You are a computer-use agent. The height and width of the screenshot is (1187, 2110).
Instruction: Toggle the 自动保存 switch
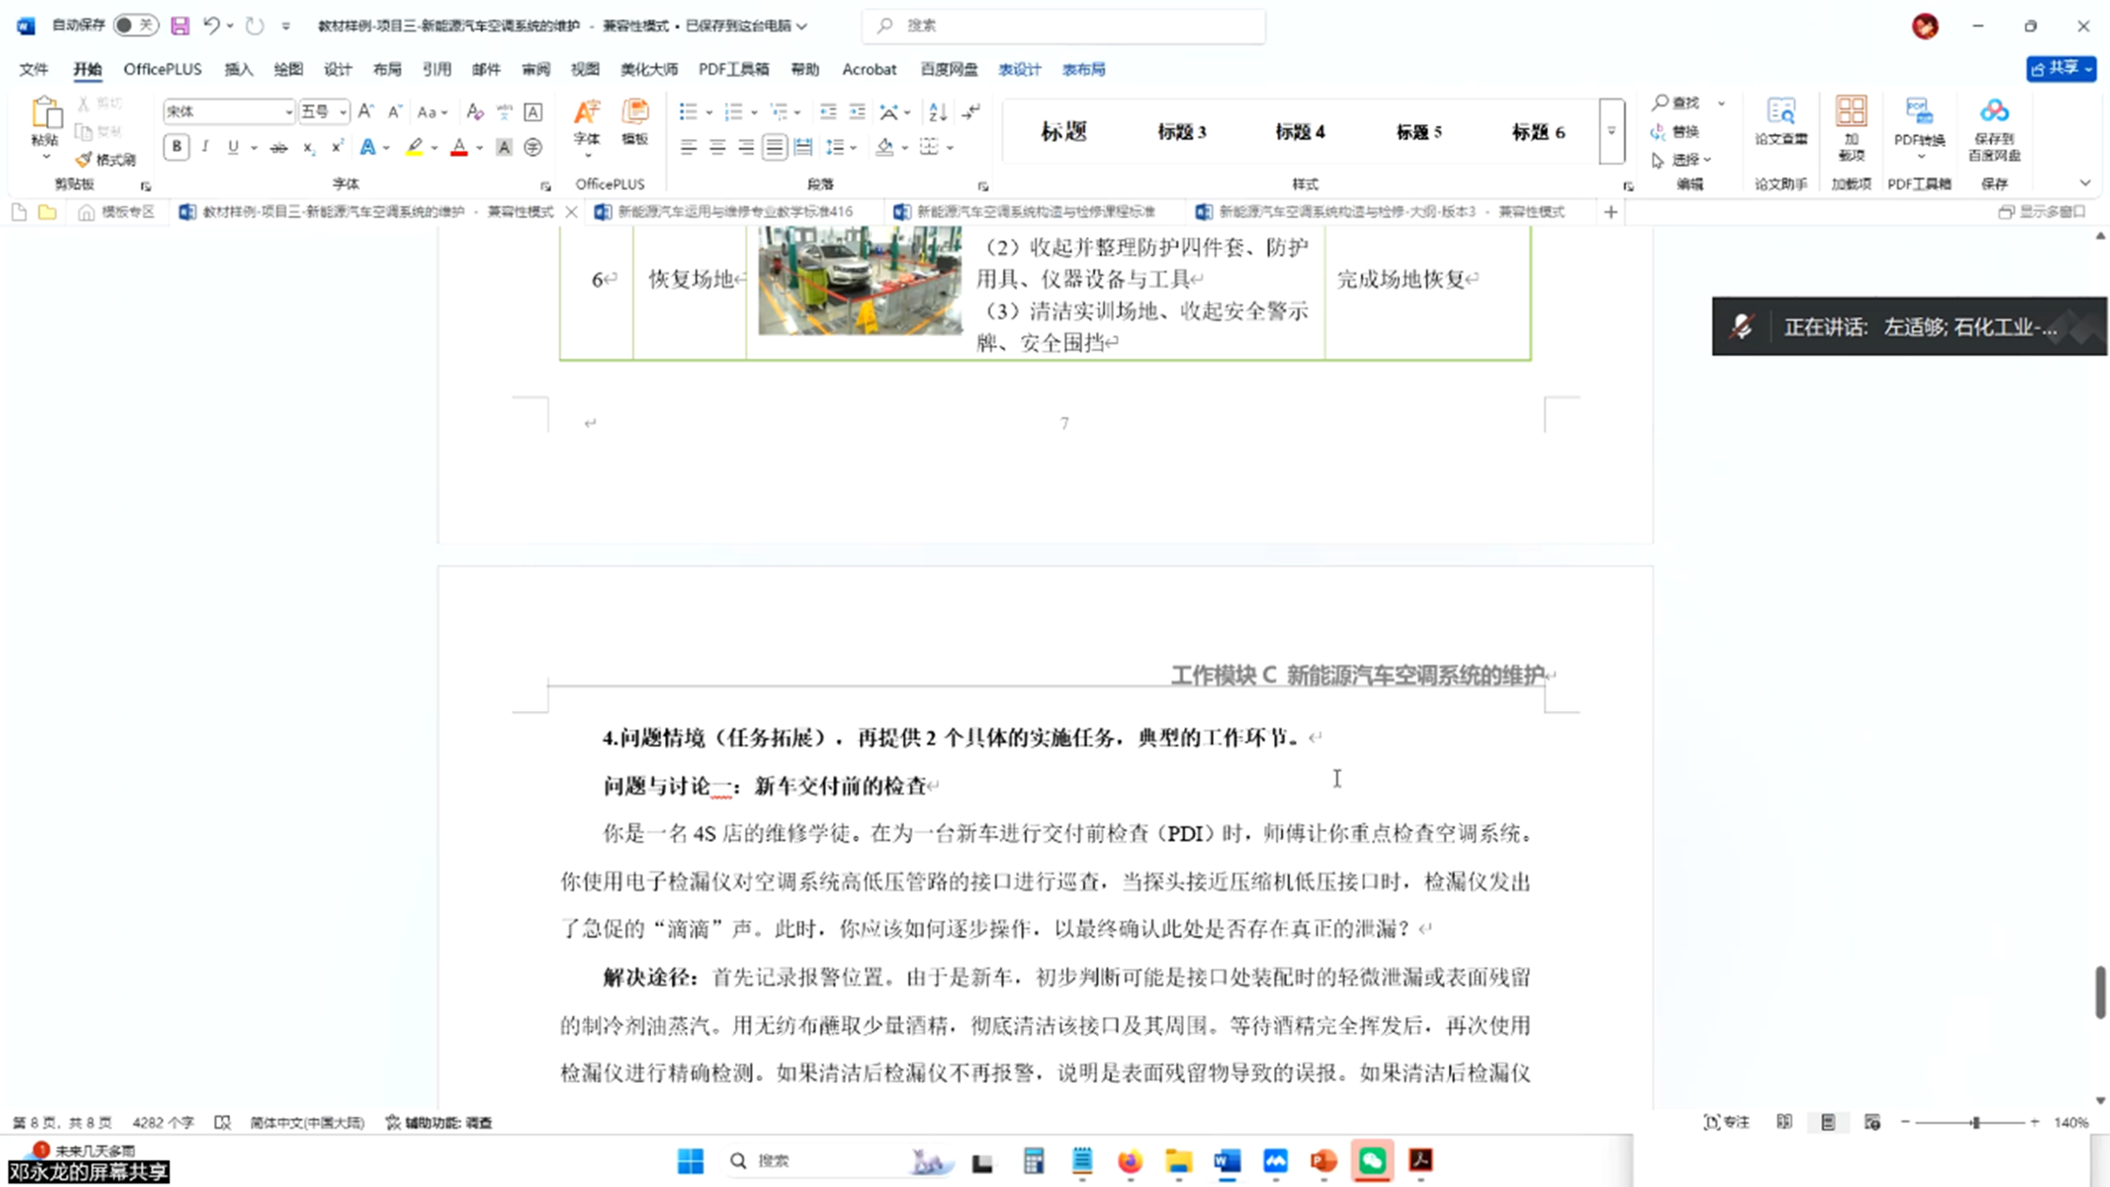tap(135, 26)
